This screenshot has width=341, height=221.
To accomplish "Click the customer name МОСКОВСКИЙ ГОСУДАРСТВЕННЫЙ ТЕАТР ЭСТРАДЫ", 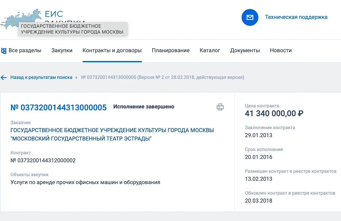I will [x=81, y=138].
